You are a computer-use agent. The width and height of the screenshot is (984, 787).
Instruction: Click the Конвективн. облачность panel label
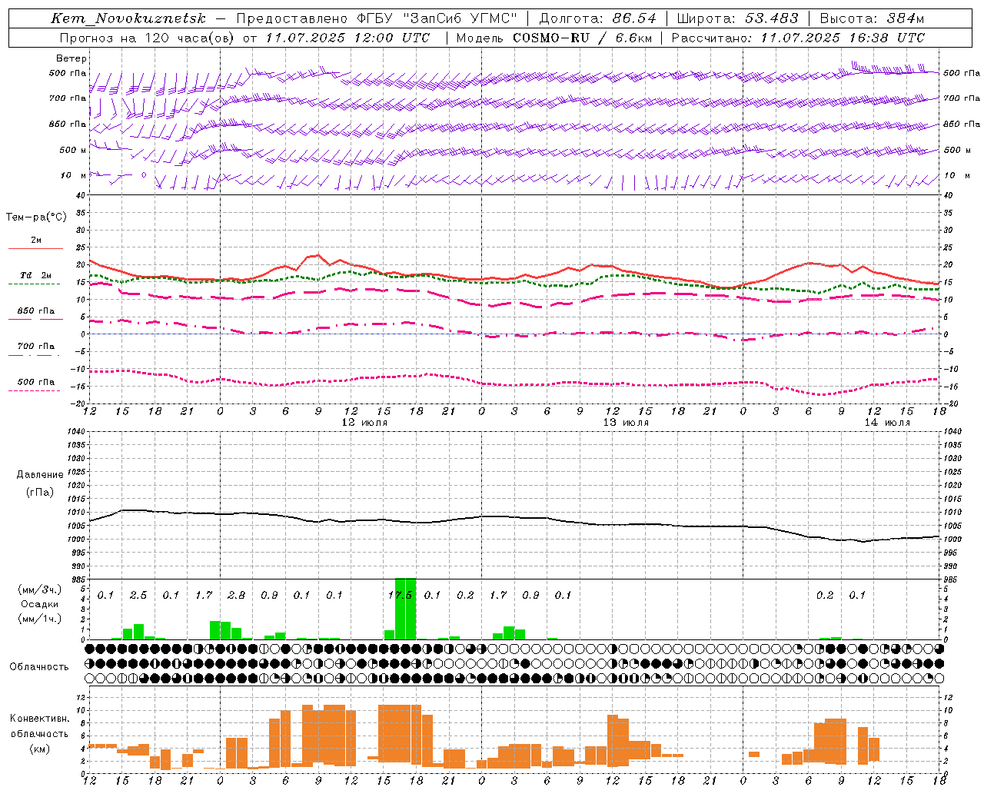point(39,726)
